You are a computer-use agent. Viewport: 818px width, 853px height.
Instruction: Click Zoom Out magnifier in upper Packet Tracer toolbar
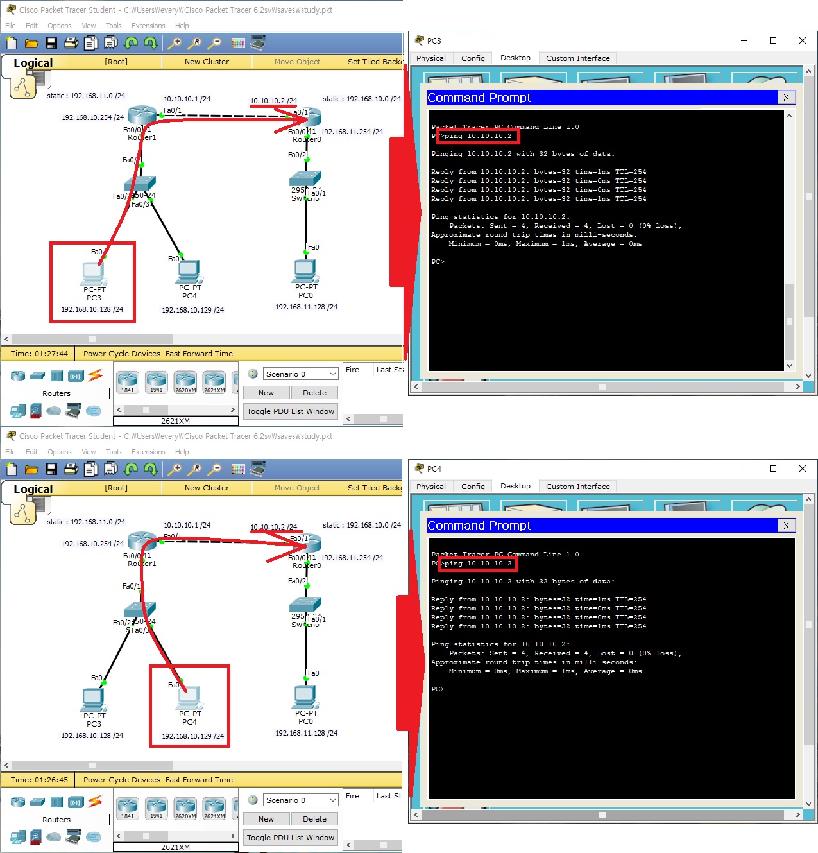click(214, 43)
